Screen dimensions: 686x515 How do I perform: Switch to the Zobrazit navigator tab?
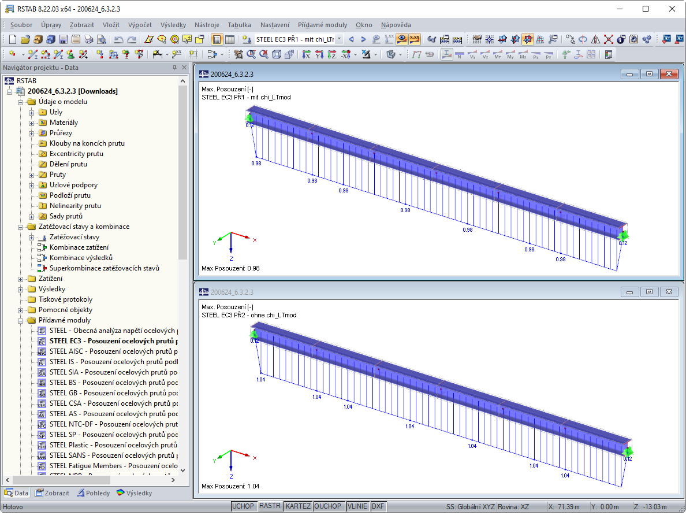(53, 493)
